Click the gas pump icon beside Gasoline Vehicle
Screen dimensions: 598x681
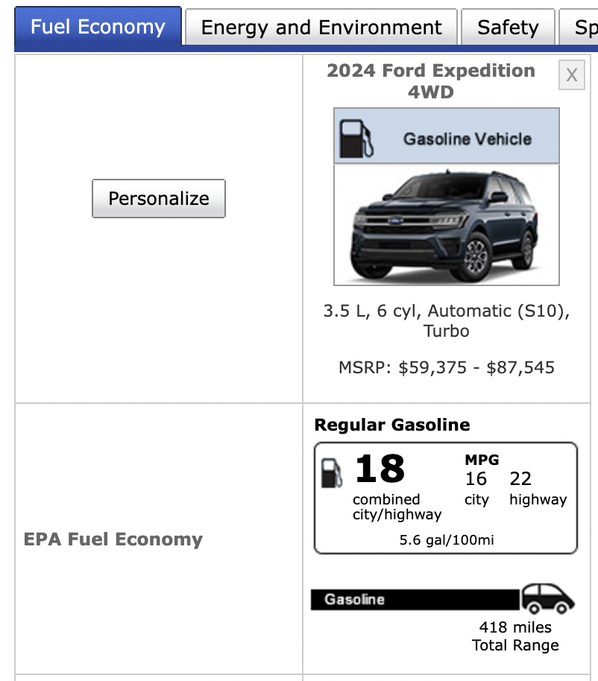tap(356, 139)
